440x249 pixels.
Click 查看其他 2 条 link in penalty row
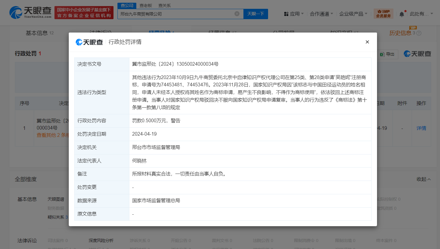click(x=53, y=135)
